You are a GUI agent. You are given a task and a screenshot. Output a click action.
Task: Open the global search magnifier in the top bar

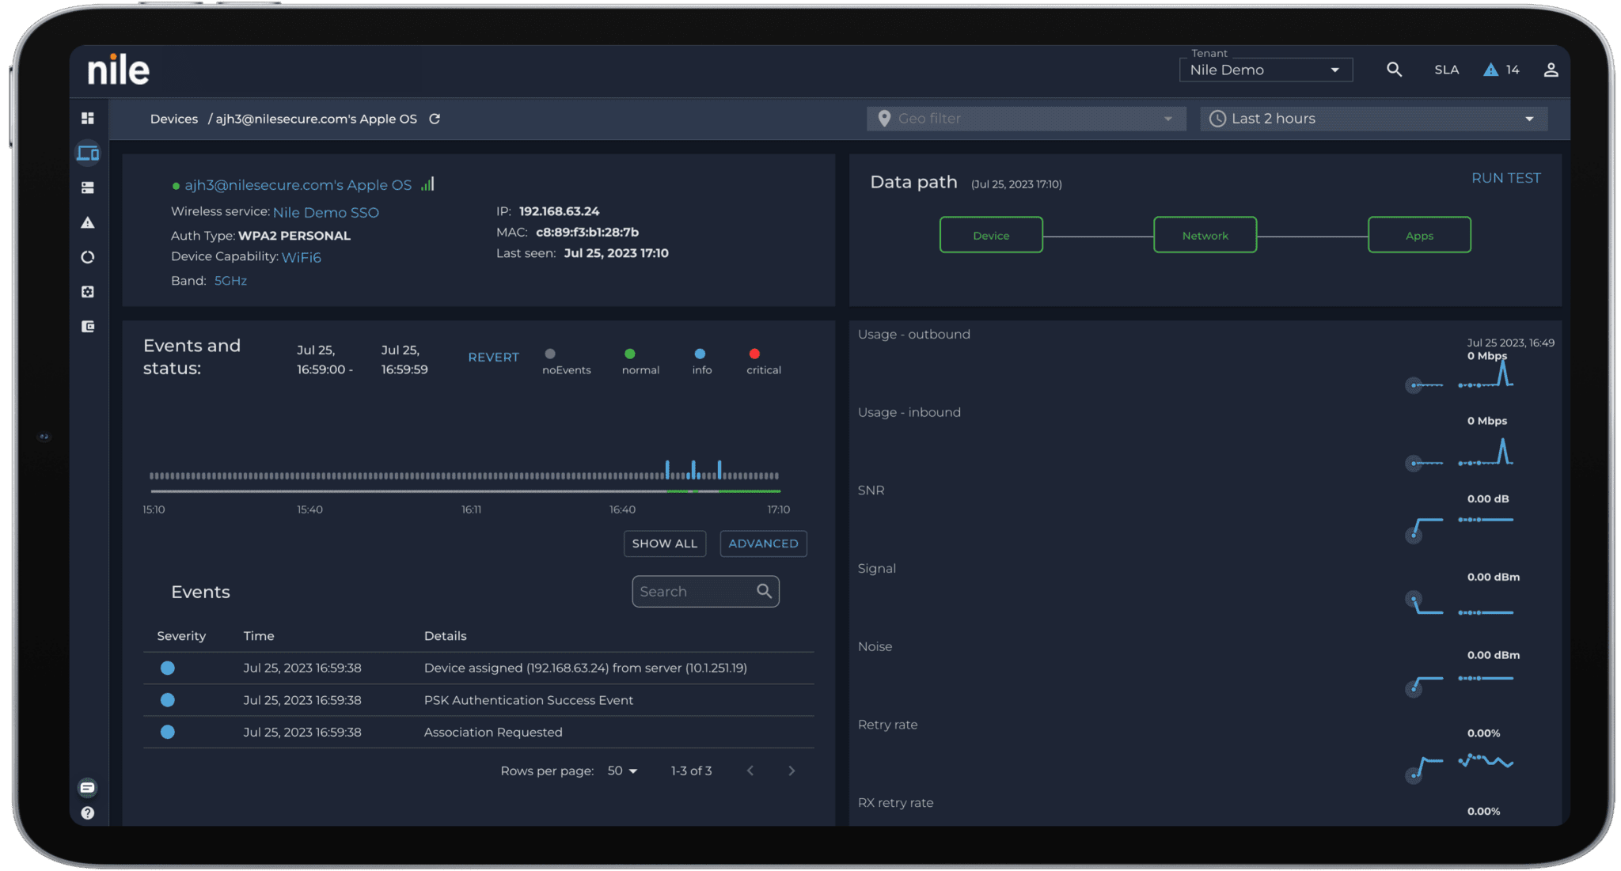[1394, 70]
